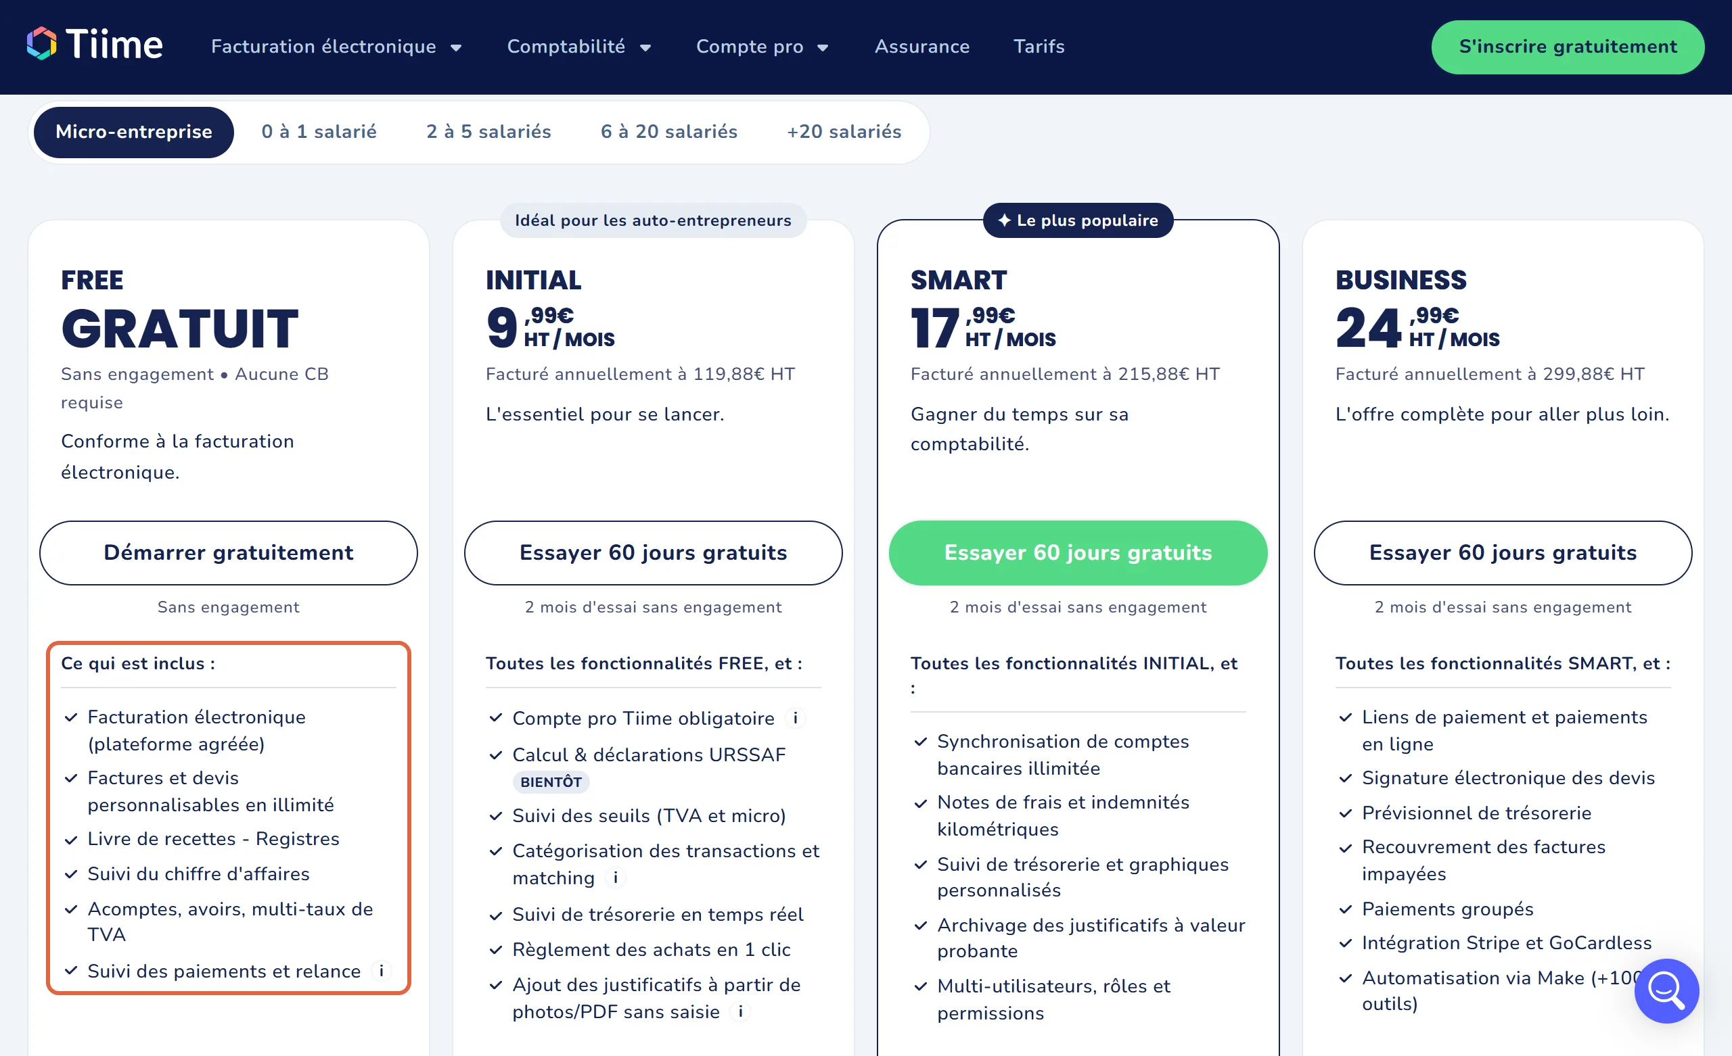Click the GRATUIT price heading
The width and height of the screenshot is (1732, 1056).
coord(179,329)
